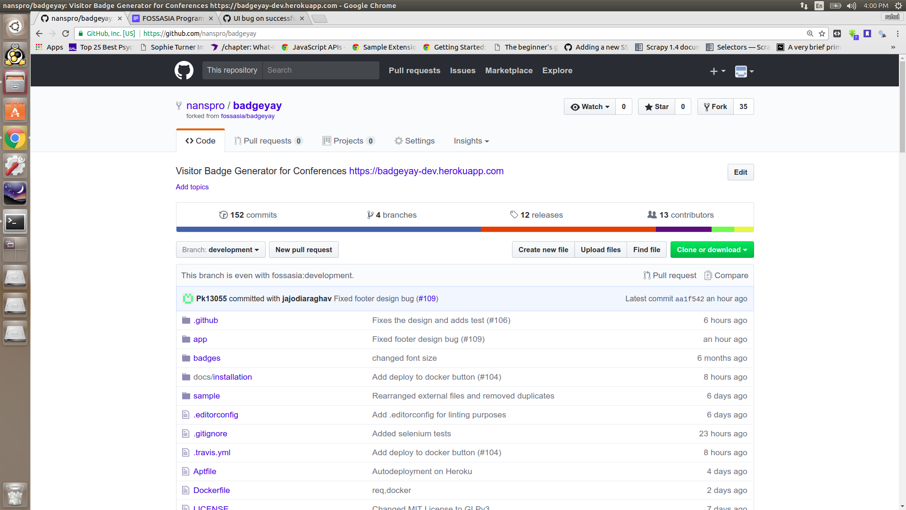The width and height of the screenshot is (906, 510).
Task: Open the .github folder
Action: tap(206, 320)
